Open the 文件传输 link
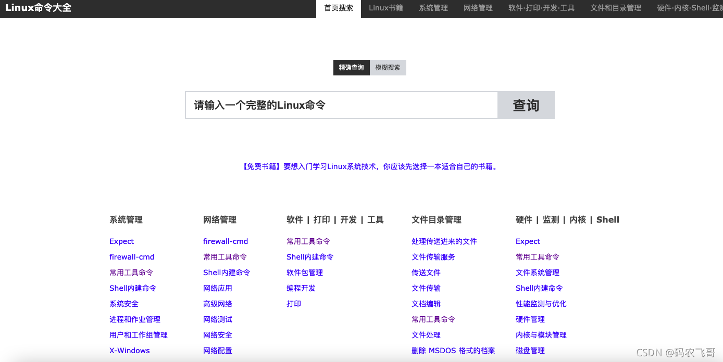 pyautogui.click(x=426, y=288)
